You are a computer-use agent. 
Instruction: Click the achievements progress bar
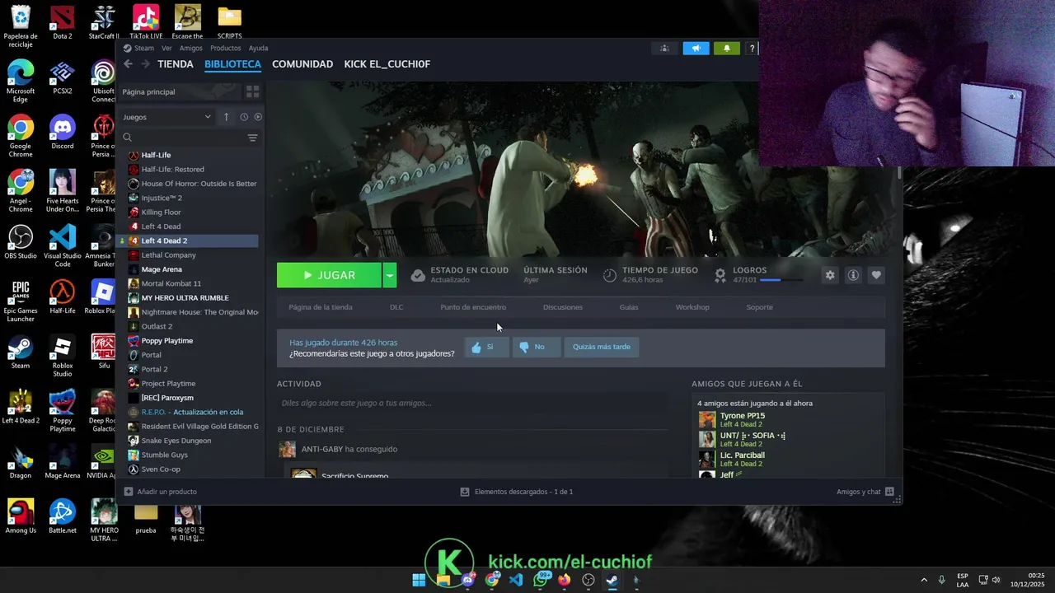coord(781,280)
